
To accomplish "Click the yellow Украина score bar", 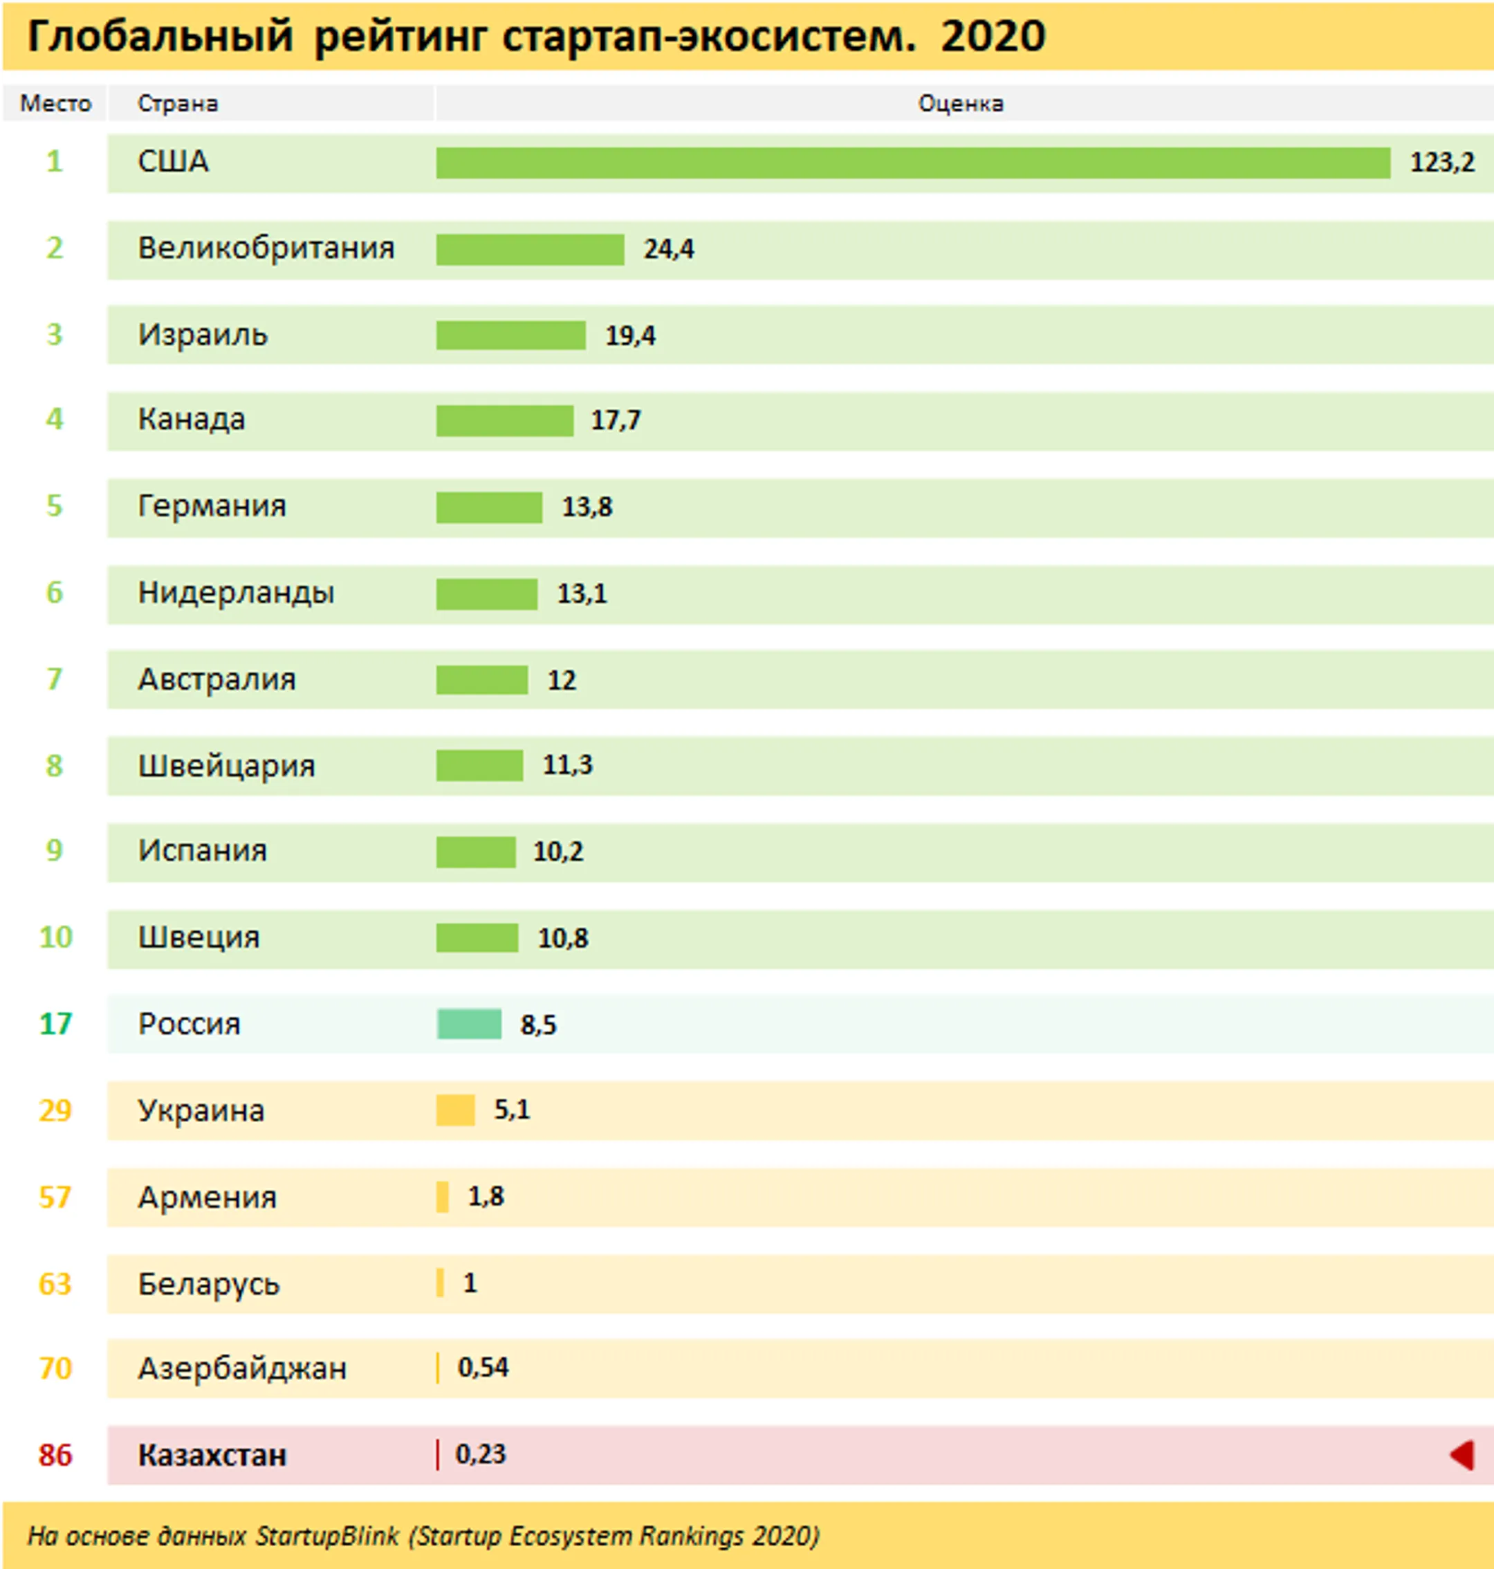I will pyautogui.click(x=454, y=1110).
